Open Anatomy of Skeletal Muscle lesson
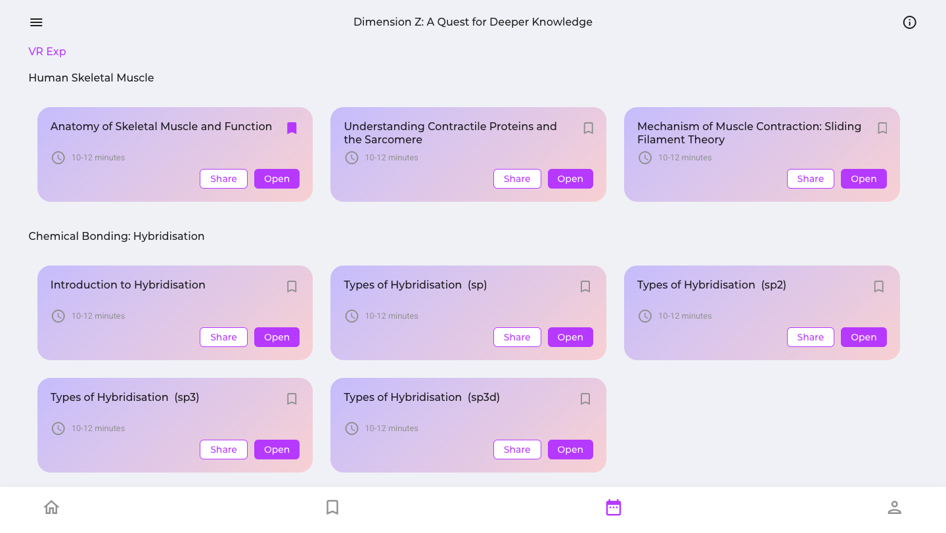Viewport: 946px width, 533px height. 277,179
